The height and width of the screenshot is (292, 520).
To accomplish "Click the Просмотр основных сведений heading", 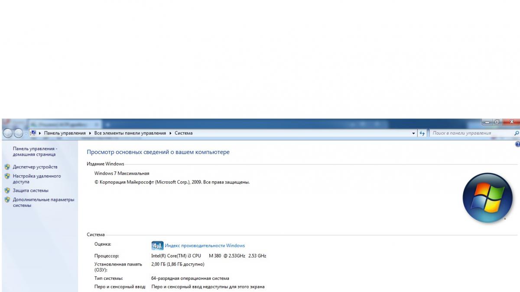I will pyautogui.click(x=158, y=152).
